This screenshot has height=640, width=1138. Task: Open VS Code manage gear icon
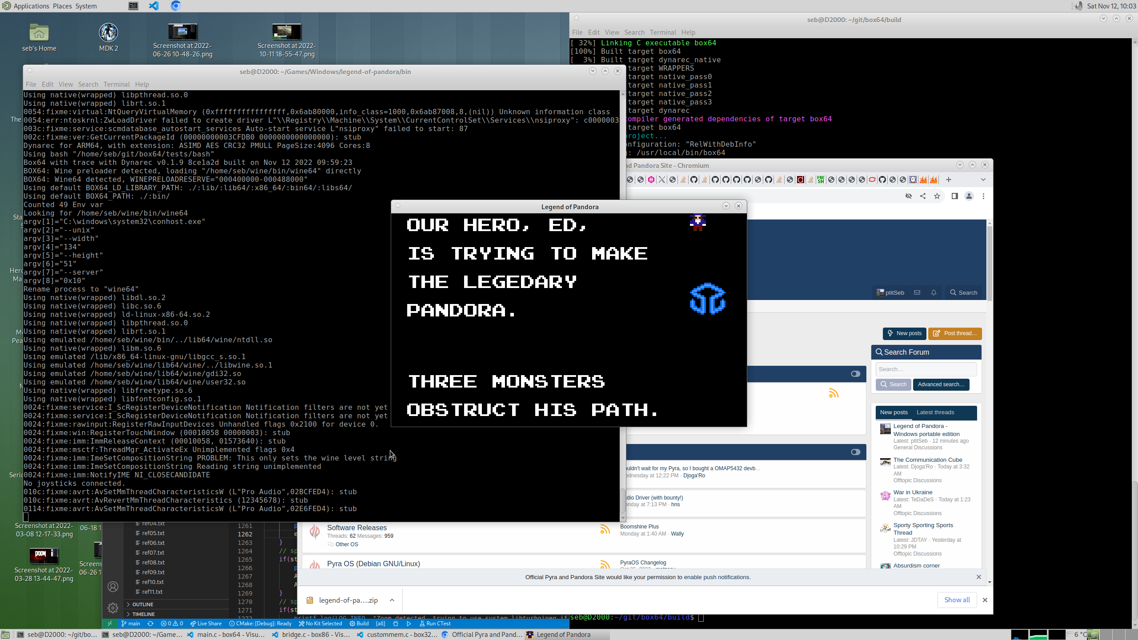coord(113,608)
